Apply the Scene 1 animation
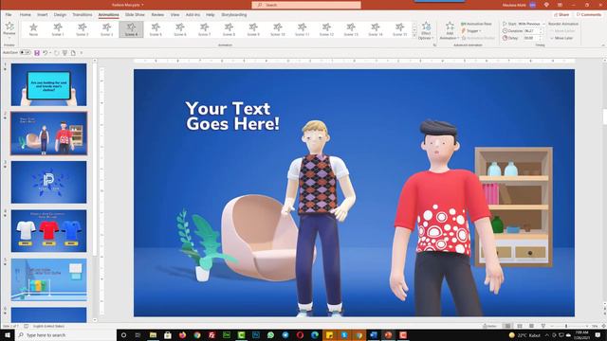Screen dimensions: 607x341 pos(58,29)
